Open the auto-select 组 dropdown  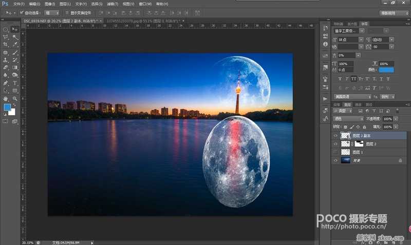tap(52, 13)
